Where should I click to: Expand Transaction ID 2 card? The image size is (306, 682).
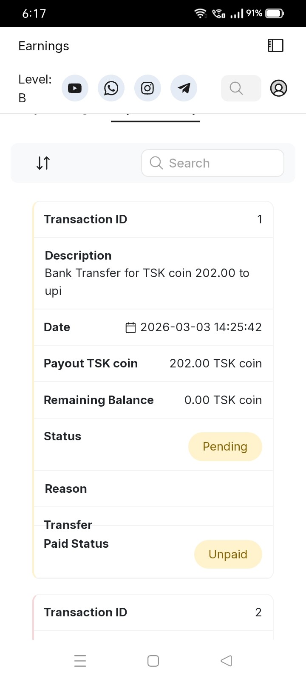tap(153, 613)
